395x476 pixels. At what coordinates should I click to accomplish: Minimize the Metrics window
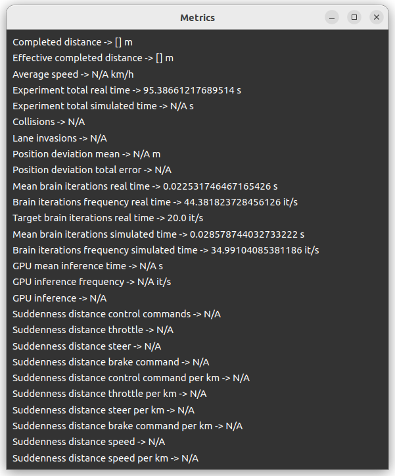click(332, 18)
